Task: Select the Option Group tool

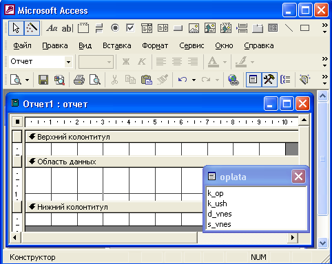Action: (83, 28)
